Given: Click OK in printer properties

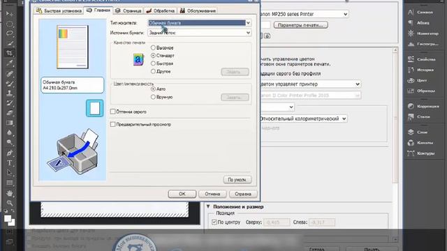Looking at the screenshot, I should pos(182,194).
